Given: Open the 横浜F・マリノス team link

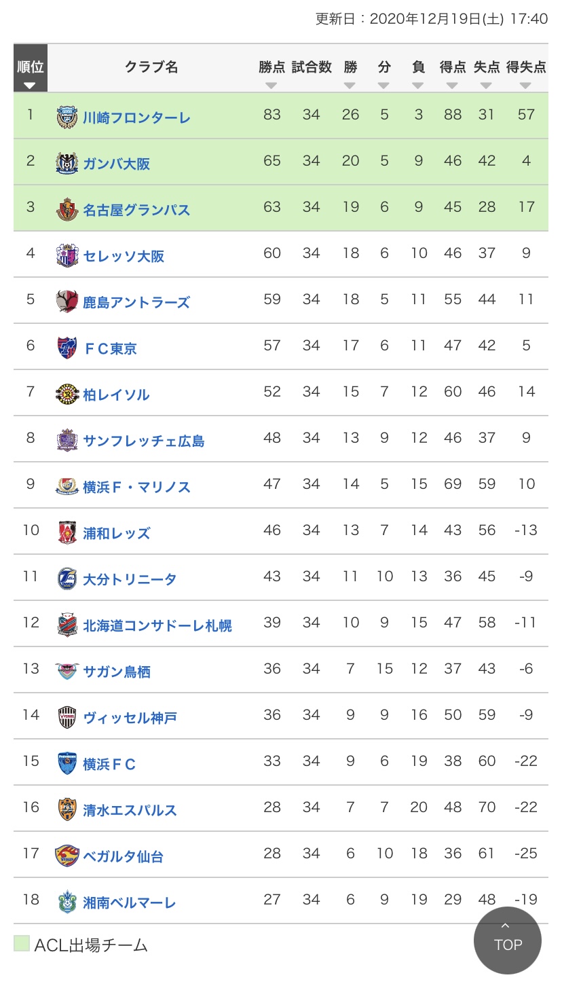Looking at the screenshot, I should 136,487.
